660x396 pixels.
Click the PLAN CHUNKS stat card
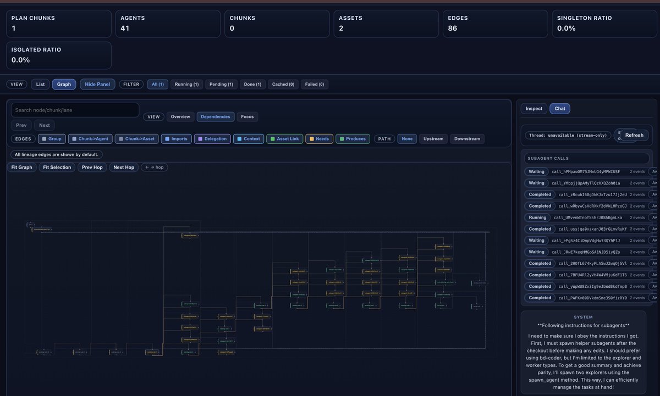pos(59,24)
